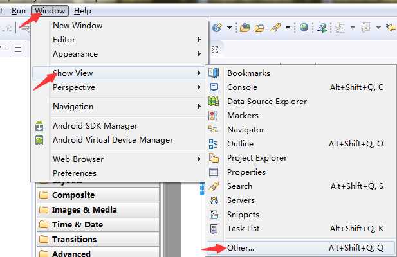Click the globe web browser toolbar icon
397x257 pixels.
(x=304, y=27)
